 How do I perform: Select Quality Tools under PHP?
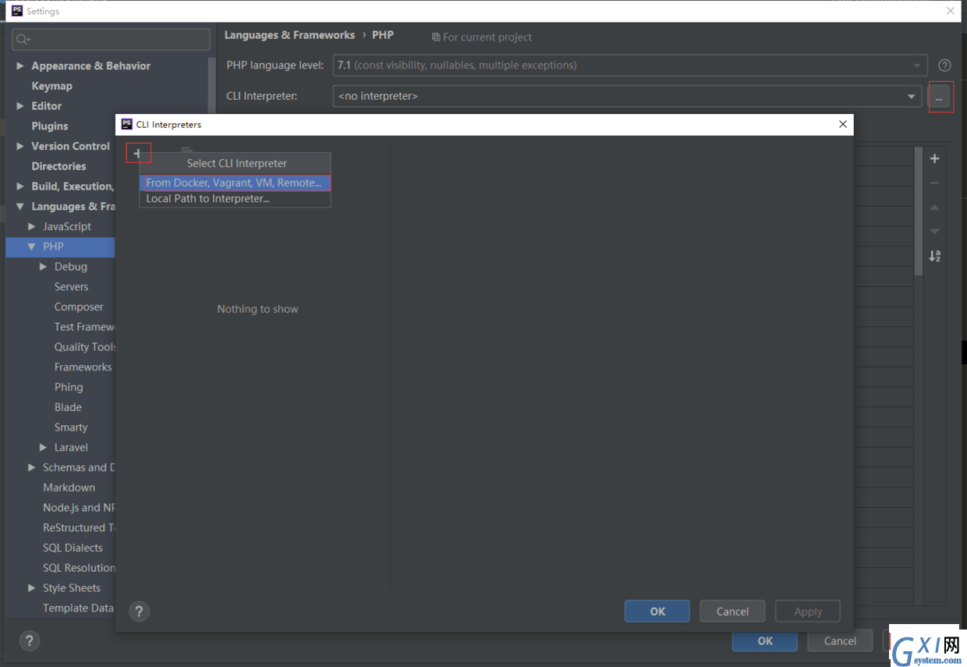click(x=85, y=347)
